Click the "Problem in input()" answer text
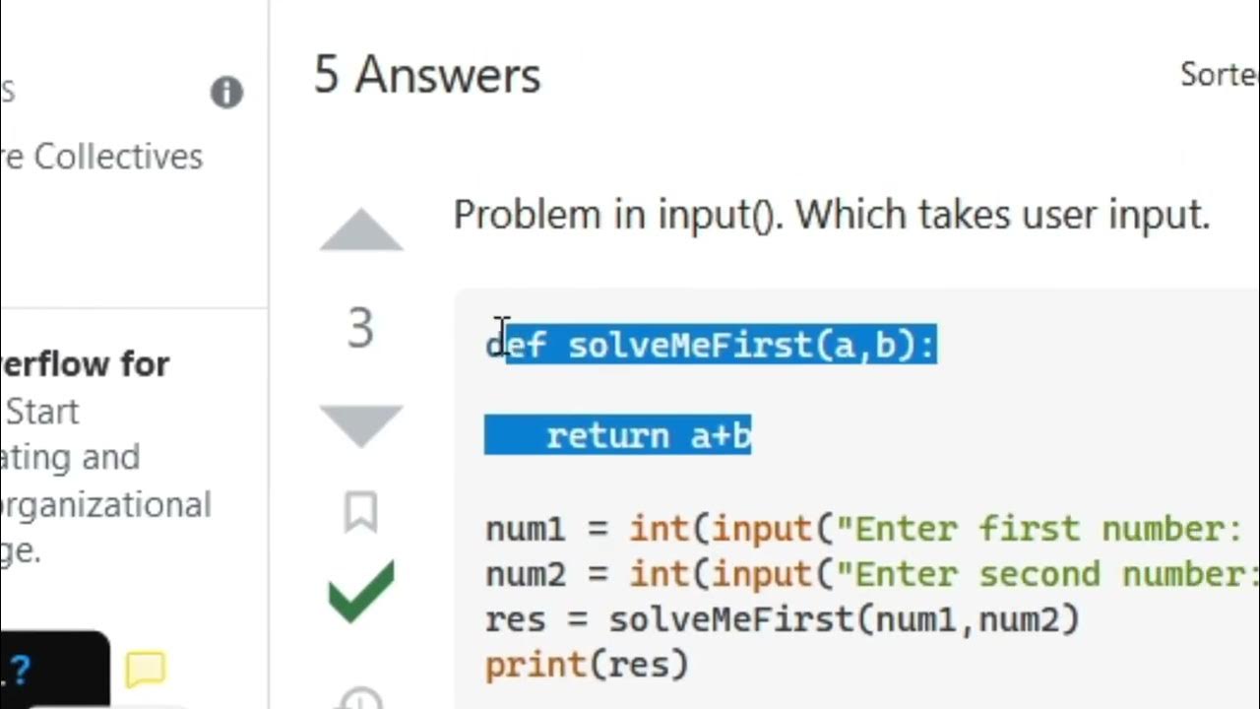Image resolution: width=1260 pixels, height=709 pixels. (831, 215)
